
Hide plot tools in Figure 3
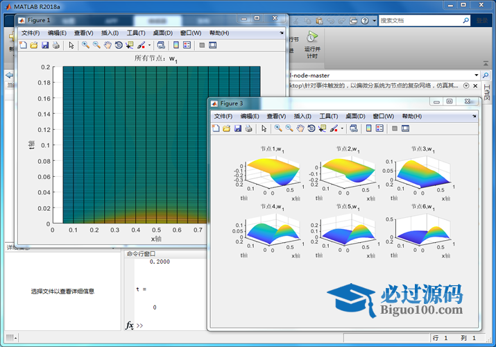point(395,128)
